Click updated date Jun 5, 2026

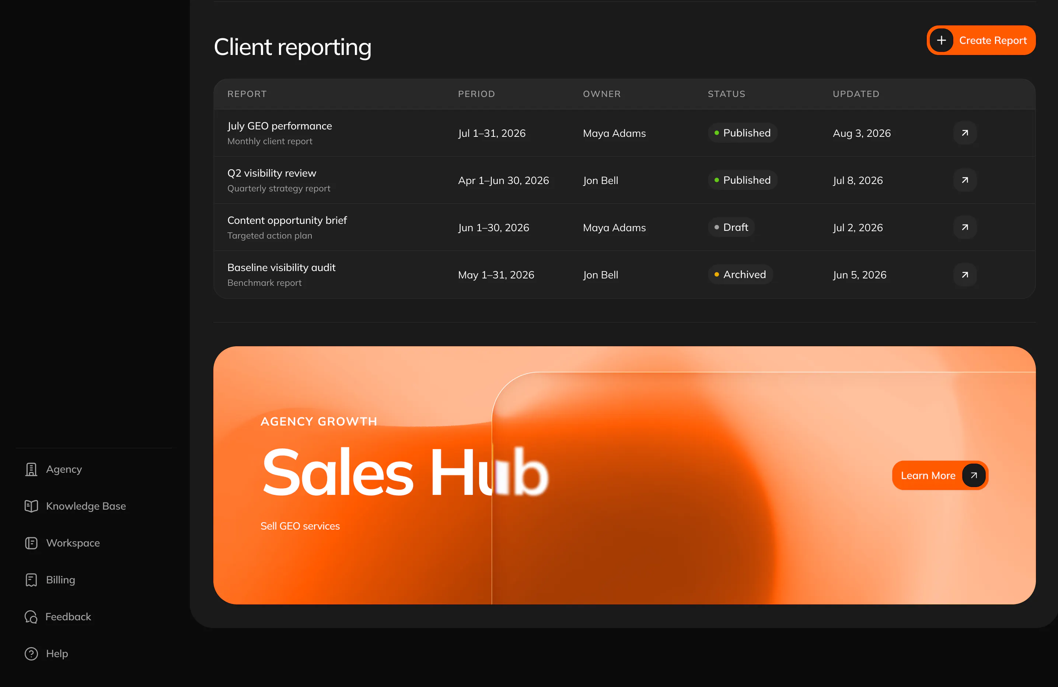coord(859,274)
